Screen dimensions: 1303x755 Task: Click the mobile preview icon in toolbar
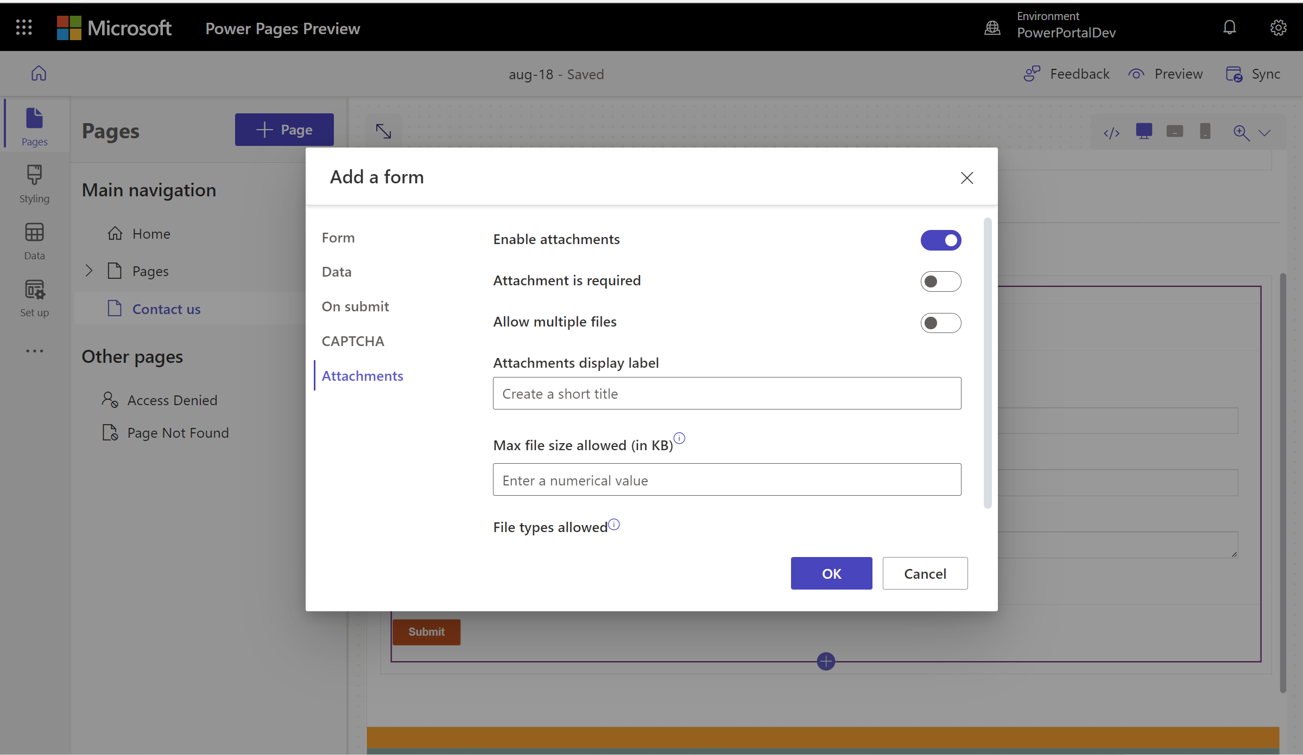point(1205,132)
